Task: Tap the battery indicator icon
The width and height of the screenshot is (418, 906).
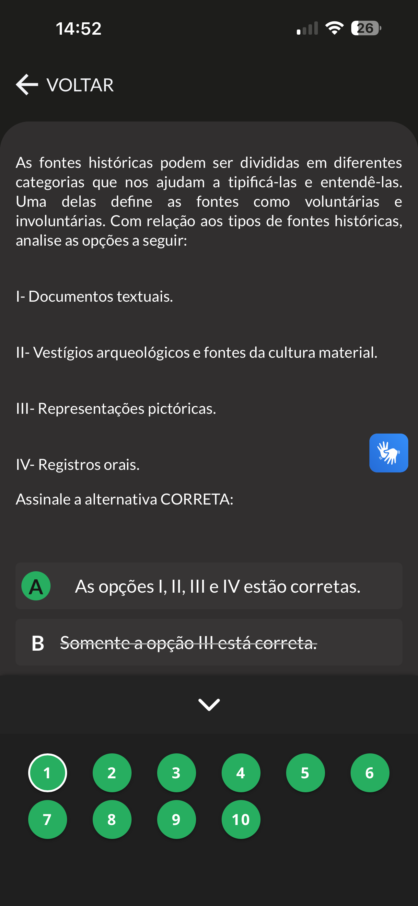Action: [366, 28]
